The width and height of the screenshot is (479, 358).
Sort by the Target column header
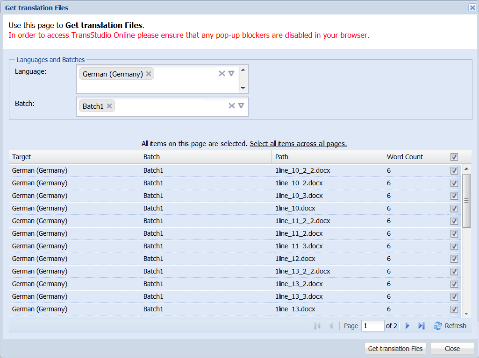[74, 157]
